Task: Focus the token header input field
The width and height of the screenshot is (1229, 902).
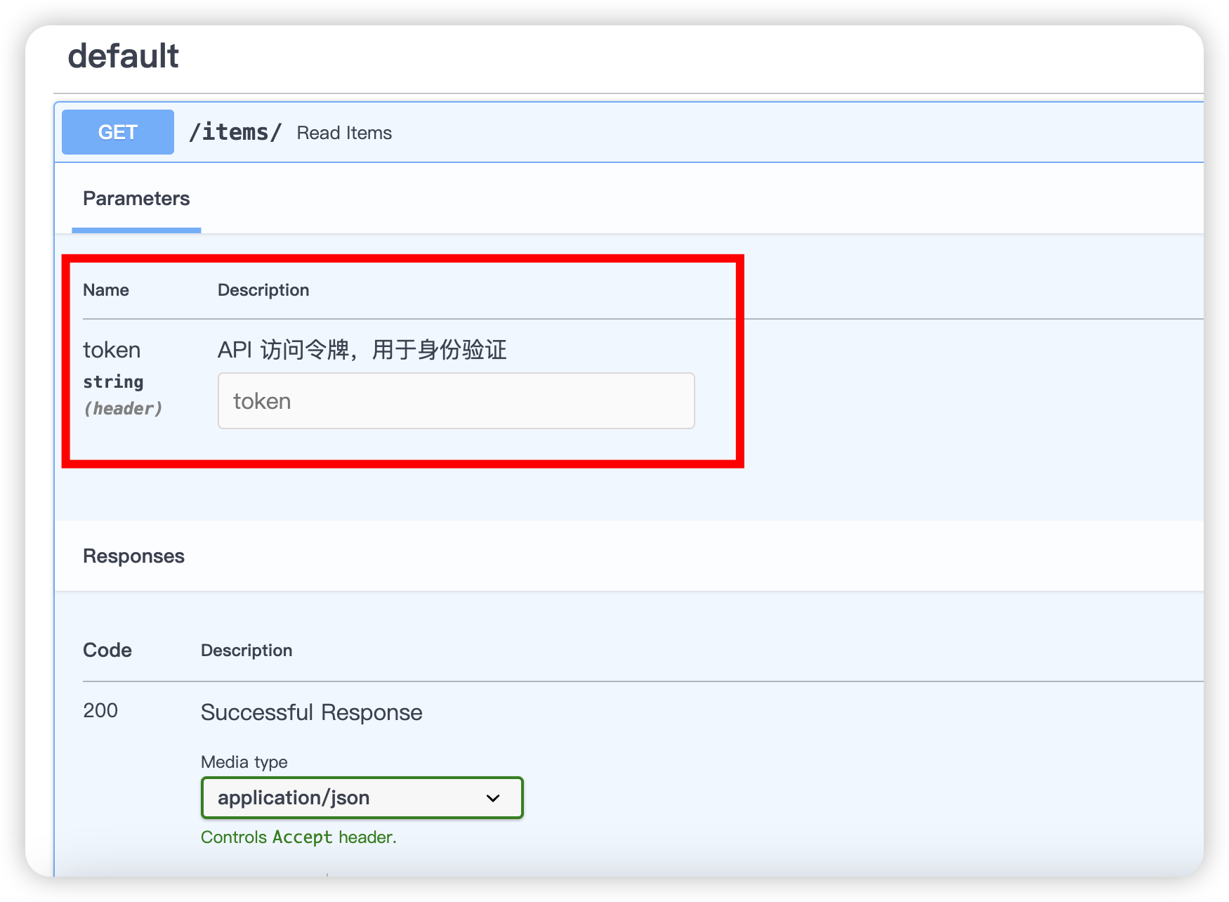Action: [x=456, y=401]
